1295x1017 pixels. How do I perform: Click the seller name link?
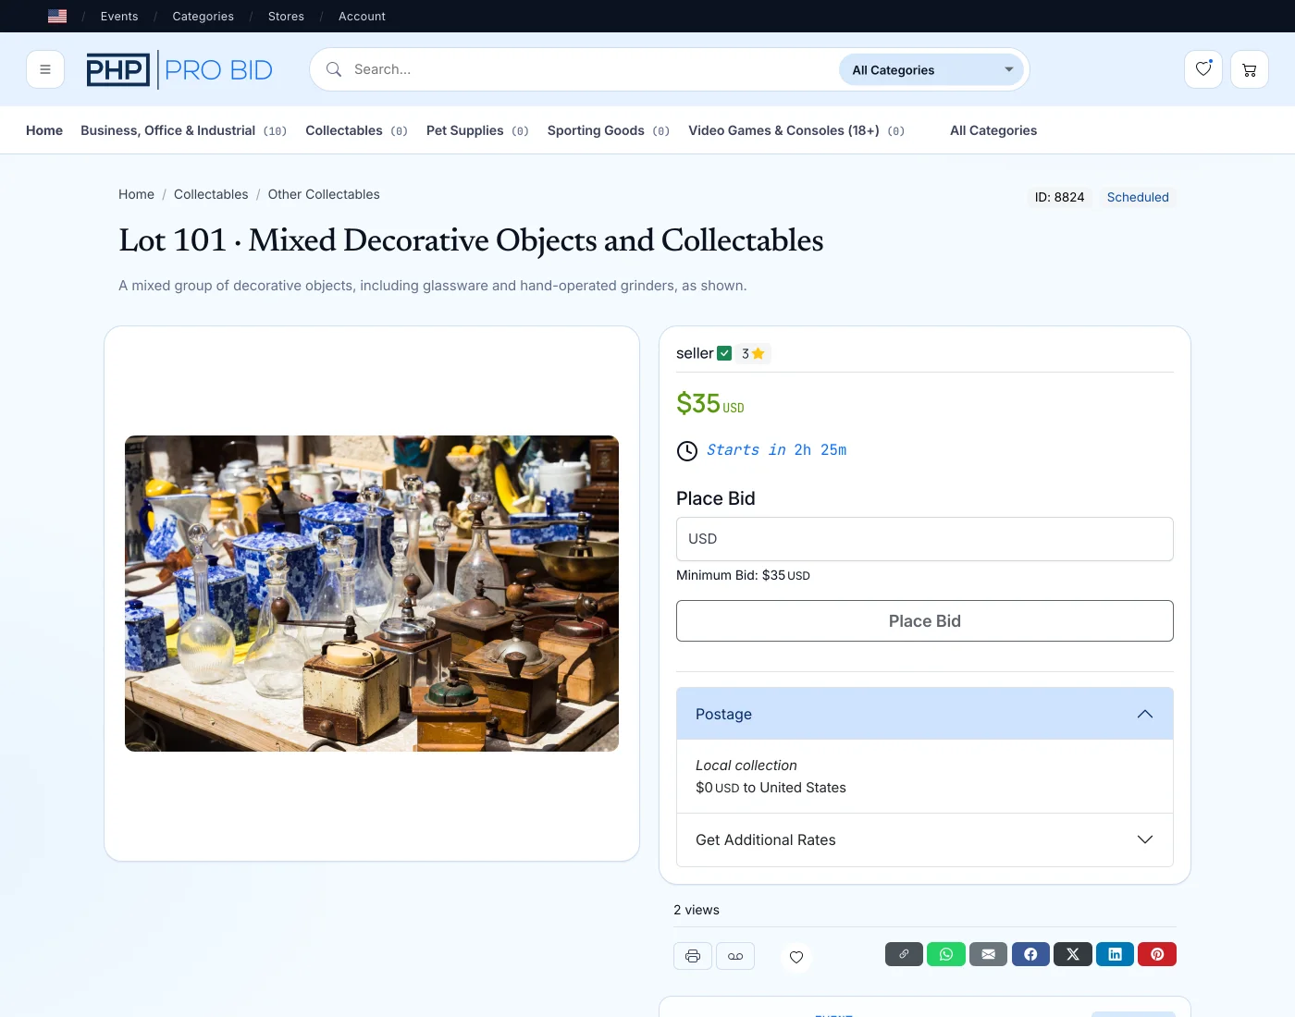[695, 353]
